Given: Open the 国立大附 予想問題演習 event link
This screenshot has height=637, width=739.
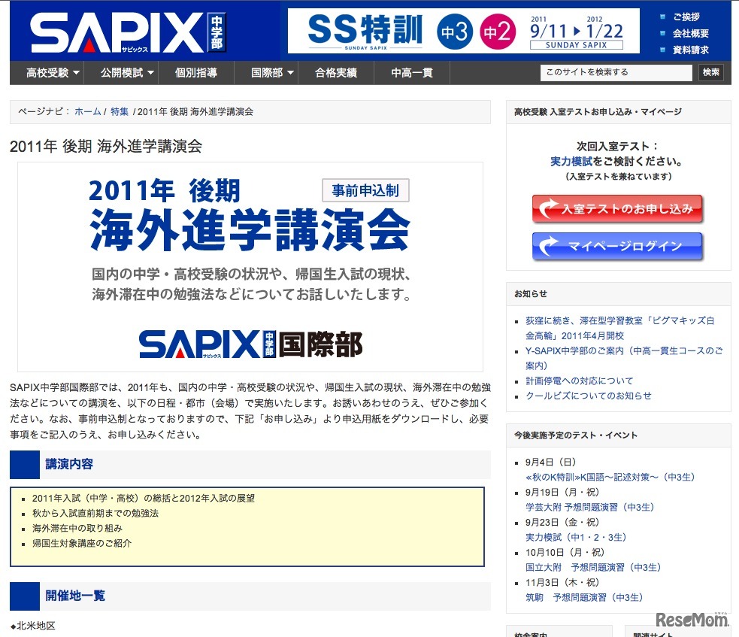Looking at the screenshot, I should [x=593, y=568].
